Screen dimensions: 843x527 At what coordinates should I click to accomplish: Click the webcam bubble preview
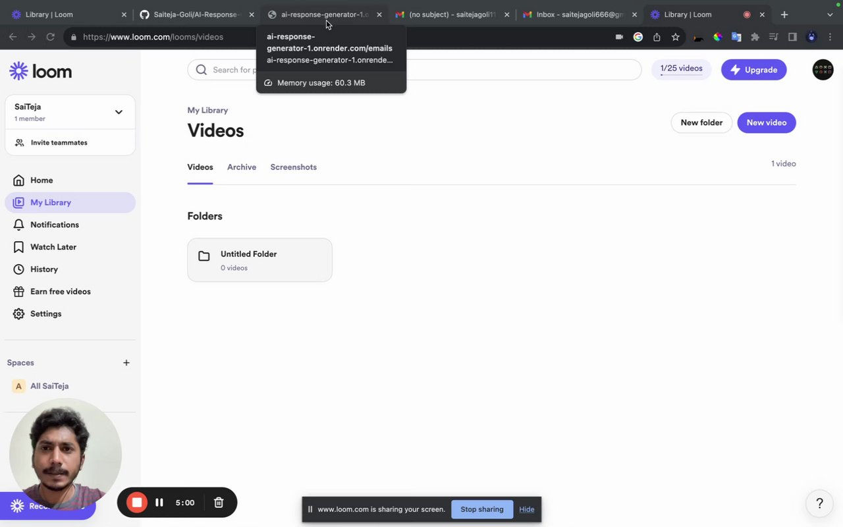tap(65, 455)
